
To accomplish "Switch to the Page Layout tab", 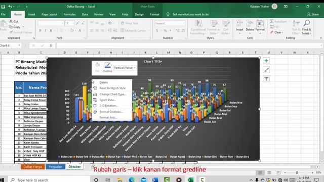I will (x=49, y=15).
